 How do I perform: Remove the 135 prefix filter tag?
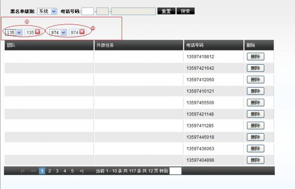point(38,32)
